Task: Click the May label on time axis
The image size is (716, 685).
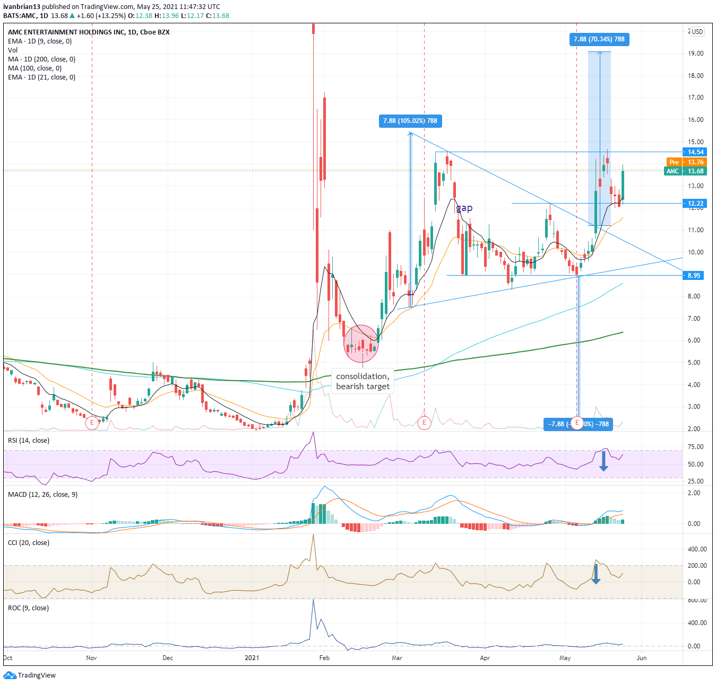Action: click(565, 658)
